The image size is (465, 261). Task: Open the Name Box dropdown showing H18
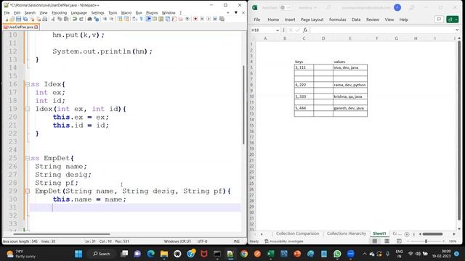(x=278, y=30)
